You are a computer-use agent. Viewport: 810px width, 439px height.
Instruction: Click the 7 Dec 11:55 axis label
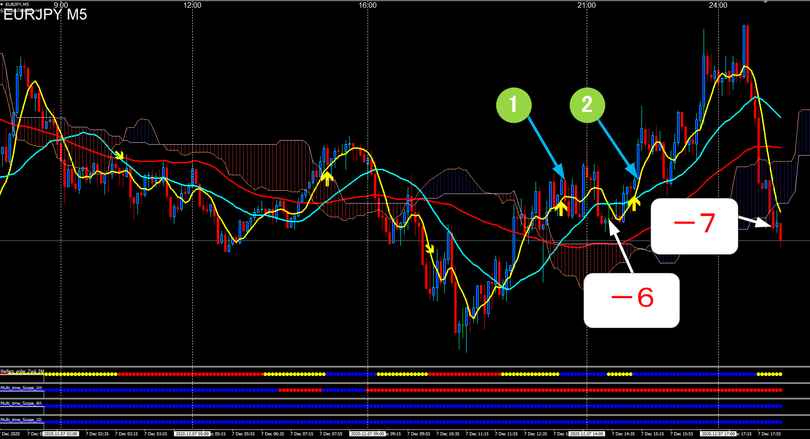tap(506, 434)
